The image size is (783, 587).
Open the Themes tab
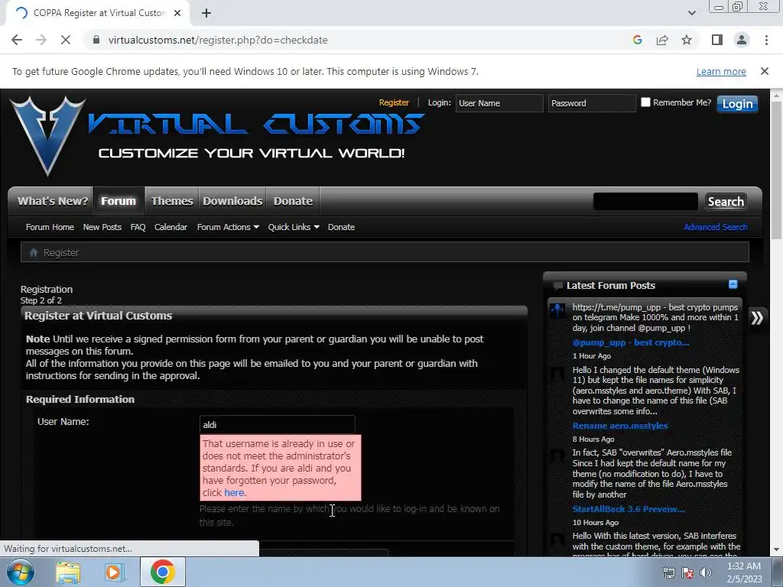click(x=172, y=201)
